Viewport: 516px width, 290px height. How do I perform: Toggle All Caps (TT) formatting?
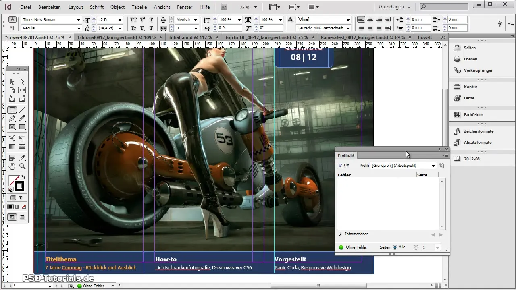[133, 20]
